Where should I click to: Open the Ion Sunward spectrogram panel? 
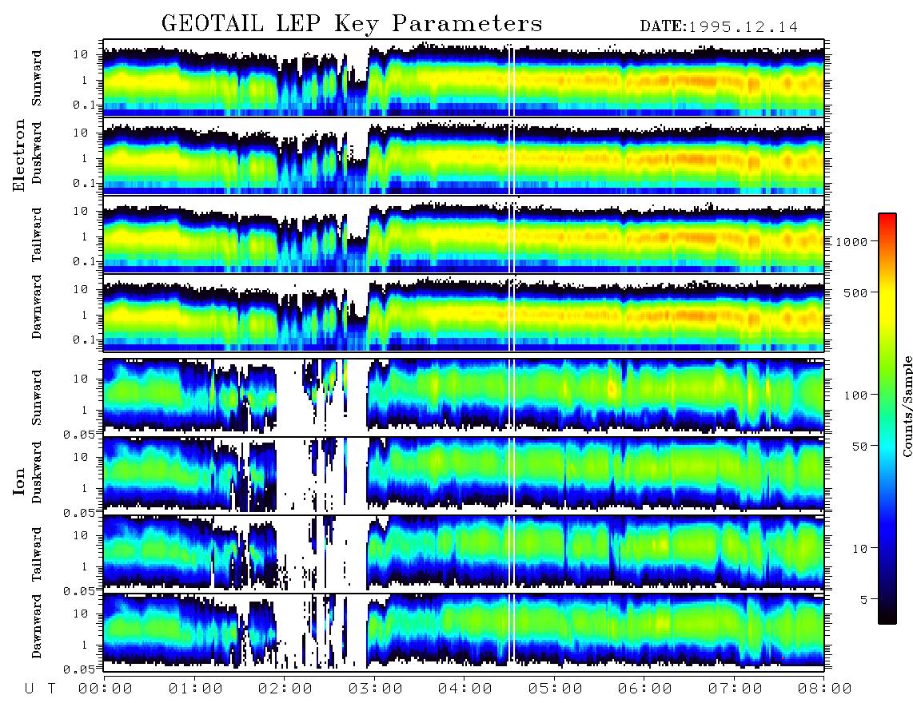coord(464,396)
